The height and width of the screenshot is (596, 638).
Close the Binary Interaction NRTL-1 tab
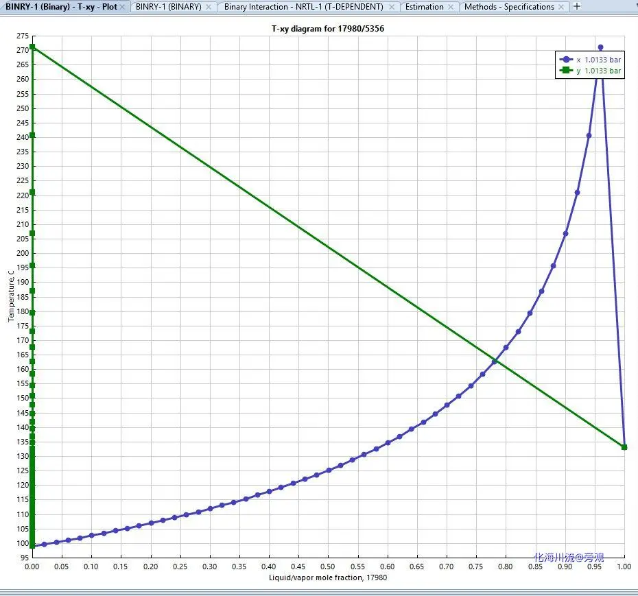pyautogui.click(x=392, y=7)
